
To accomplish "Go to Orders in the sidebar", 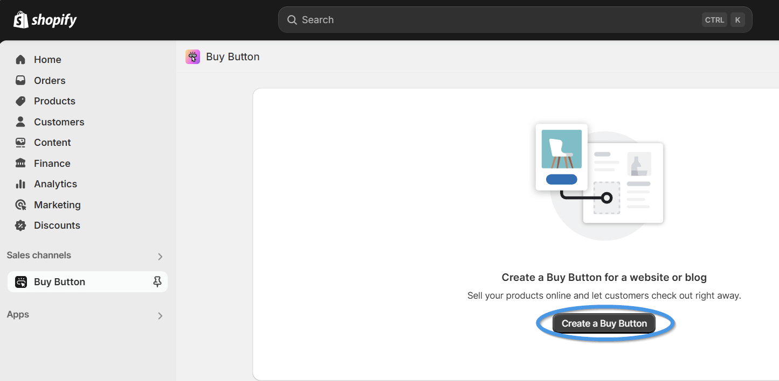I will pos(50,80).
